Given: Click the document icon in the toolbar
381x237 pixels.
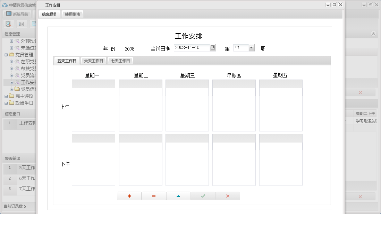Looking at the screenshot, I should (x=34, y=24).
